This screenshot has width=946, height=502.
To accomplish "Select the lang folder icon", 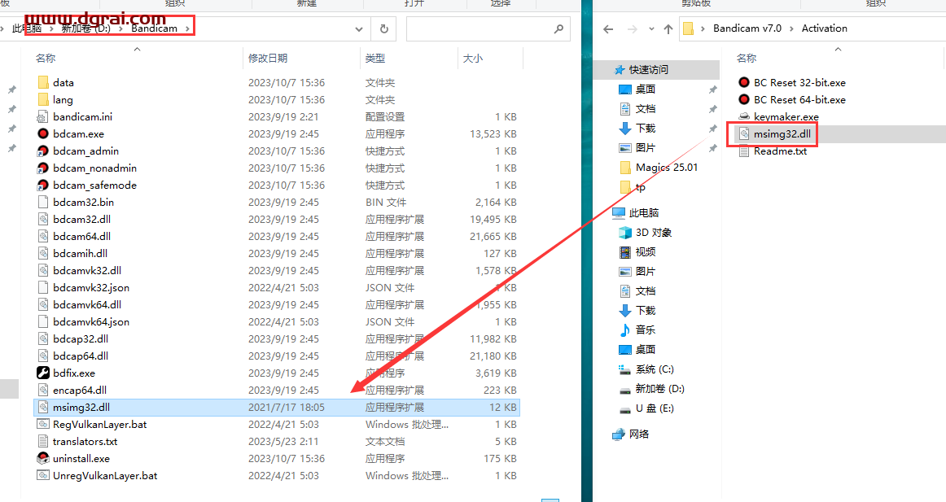I will pyautogui.click(x=43, y=99).
